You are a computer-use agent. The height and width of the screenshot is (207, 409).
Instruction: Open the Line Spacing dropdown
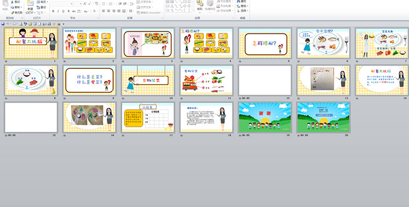[133, 4]
